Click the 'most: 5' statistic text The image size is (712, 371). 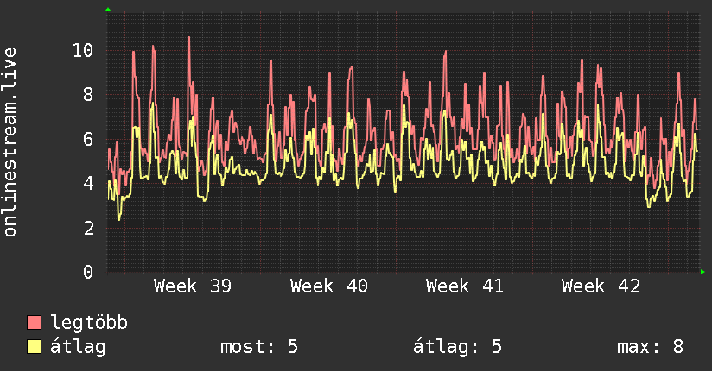pyautogui.click(x=259, y=347)
